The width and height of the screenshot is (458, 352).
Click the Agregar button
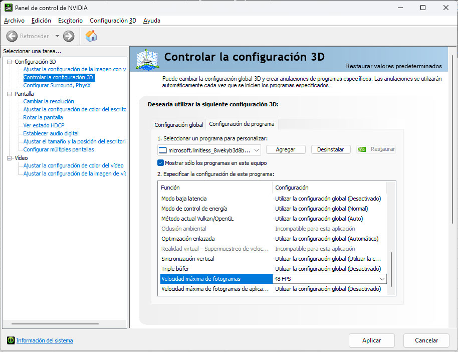(286, 149)
